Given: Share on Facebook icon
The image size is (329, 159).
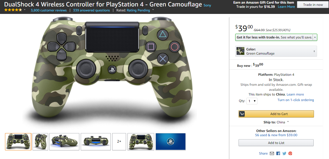Looking at the screenshot, I should [278, 153].
